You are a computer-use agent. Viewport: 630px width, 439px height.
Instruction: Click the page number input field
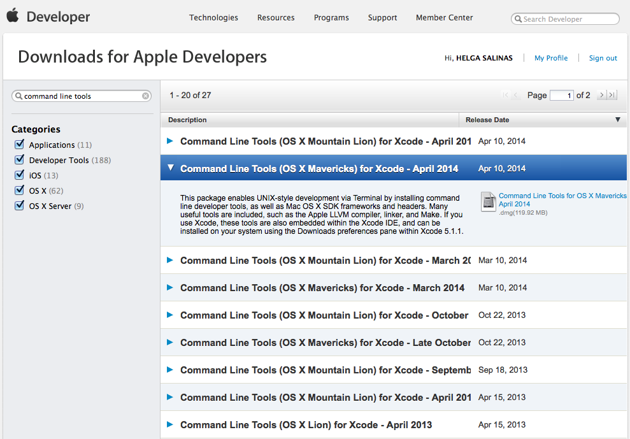[562, 96]
